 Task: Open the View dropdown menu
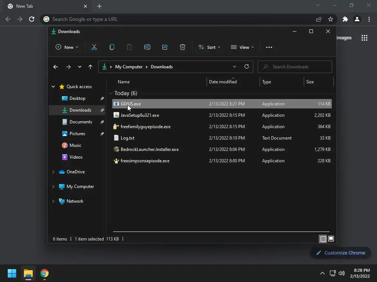pos(242,47)
